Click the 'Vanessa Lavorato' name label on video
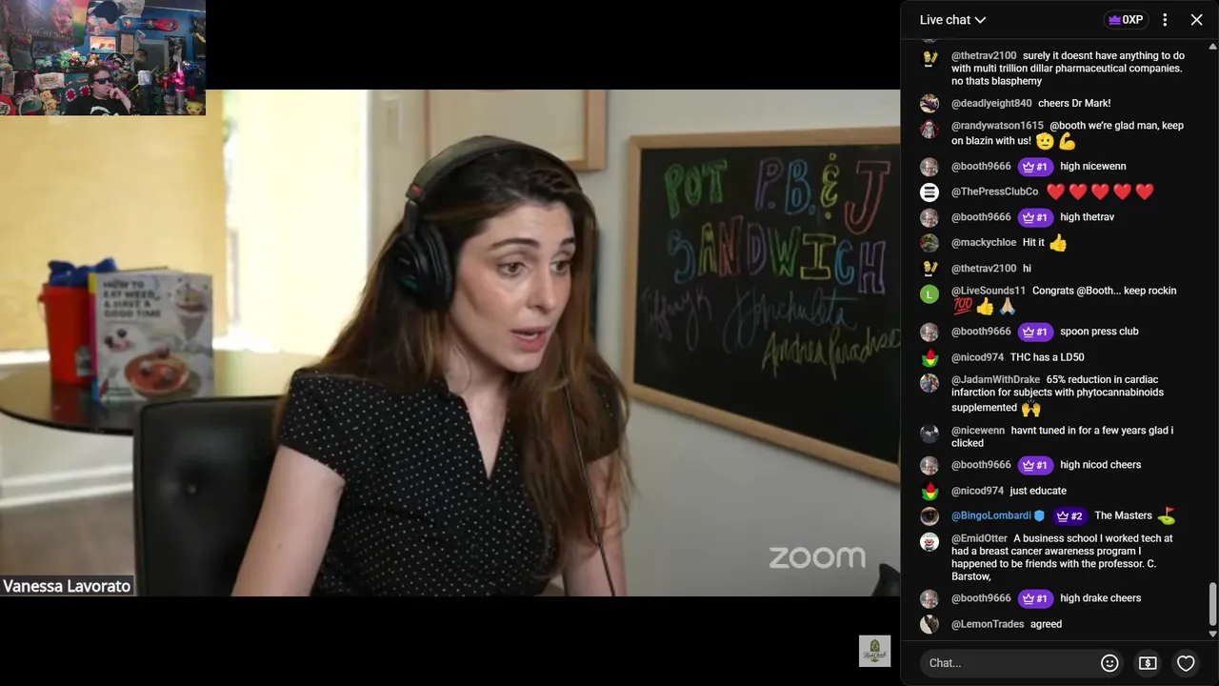This screenshot has height=686, width=1219. (67, 586)
